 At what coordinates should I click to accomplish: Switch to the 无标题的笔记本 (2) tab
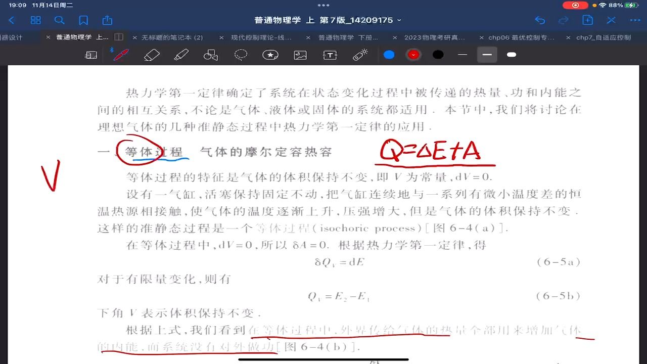pyautogui.click(x=172, y=37)
